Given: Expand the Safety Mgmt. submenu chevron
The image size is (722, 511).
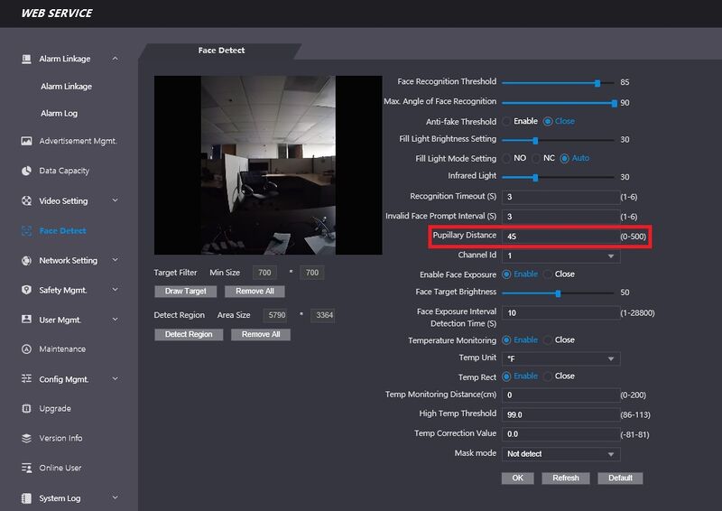Looking at the screenshot, I should (x=116, y=290).
